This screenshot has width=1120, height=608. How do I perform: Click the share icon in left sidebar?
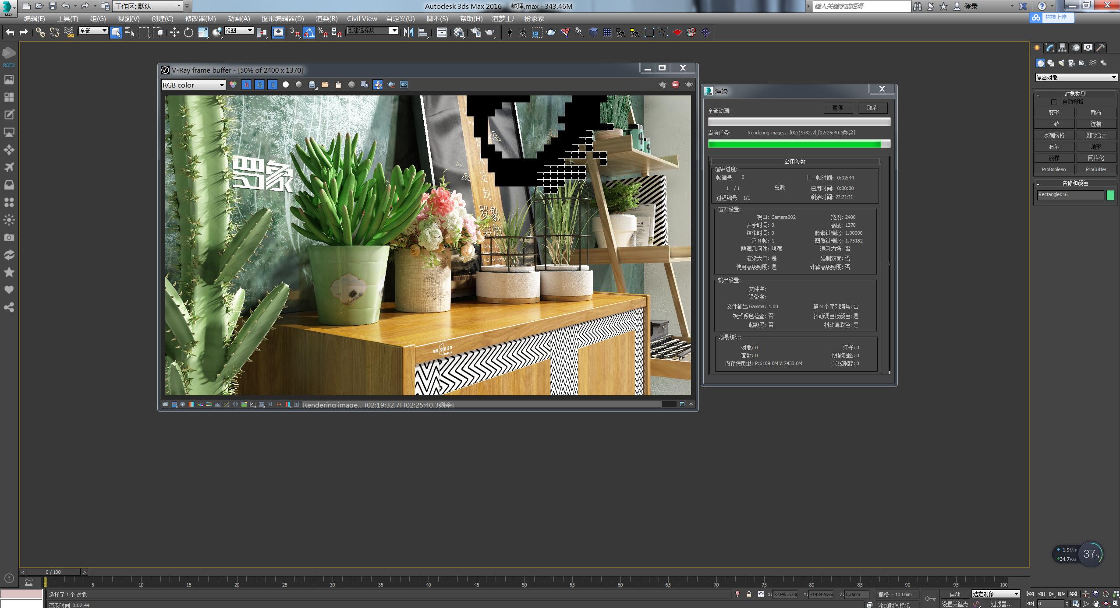pyautogui.click(x=9, y=307)
